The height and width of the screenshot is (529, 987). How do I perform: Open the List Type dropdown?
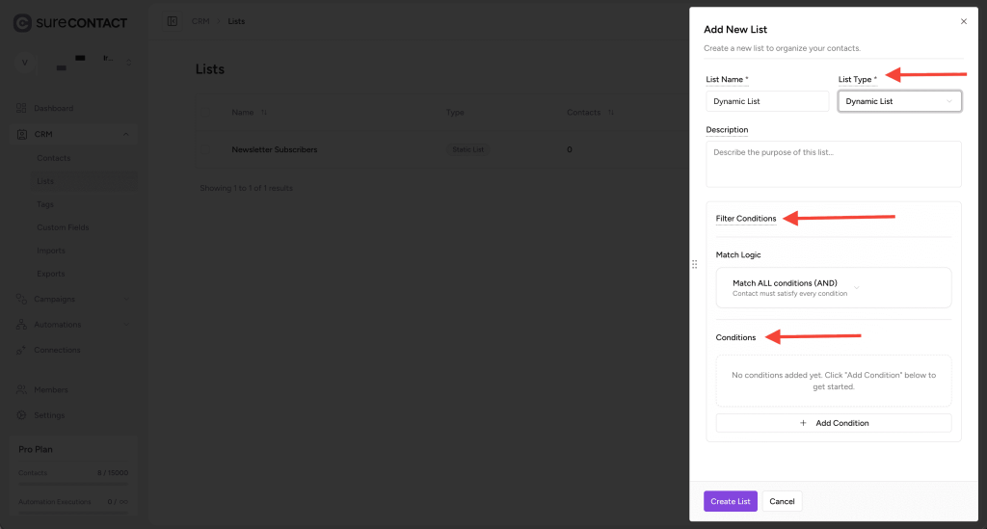point(898,101)
